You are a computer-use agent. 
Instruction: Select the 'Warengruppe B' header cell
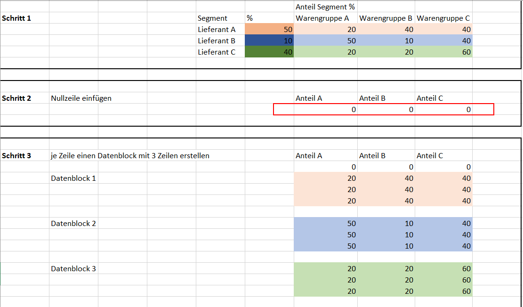click(x=386, y=18)
